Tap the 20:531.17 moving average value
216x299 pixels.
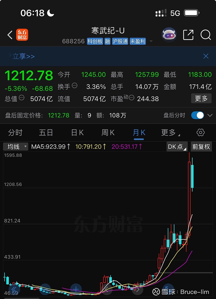pyautogui.click(x=127, y=147)
